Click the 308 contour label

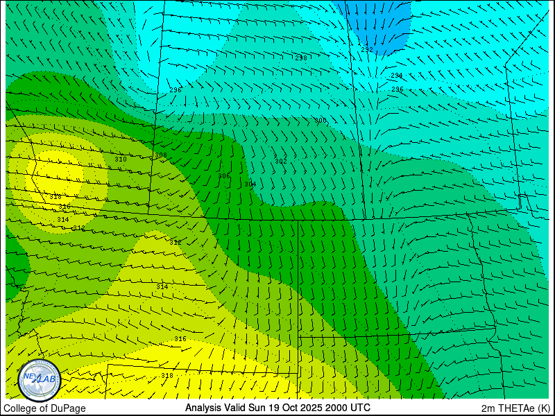161,155
